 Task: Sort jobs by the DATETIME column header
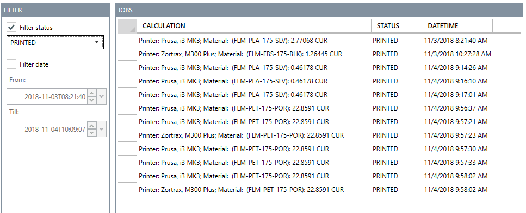pyautogui.click(x=457, y=26)
